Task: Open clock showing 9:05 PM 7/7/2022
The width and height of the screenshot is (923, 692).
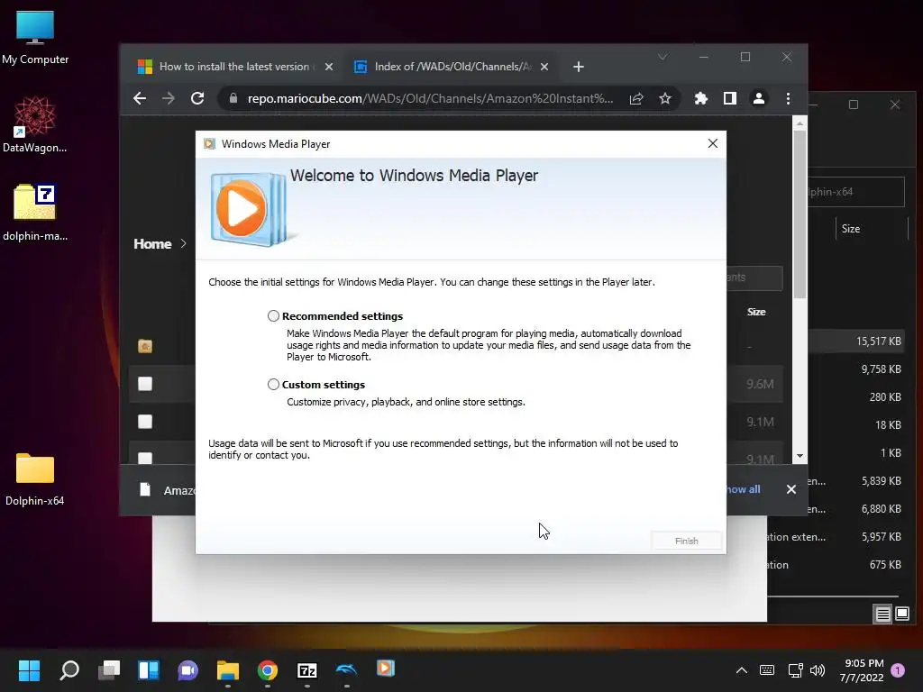Action: [862, 669]
